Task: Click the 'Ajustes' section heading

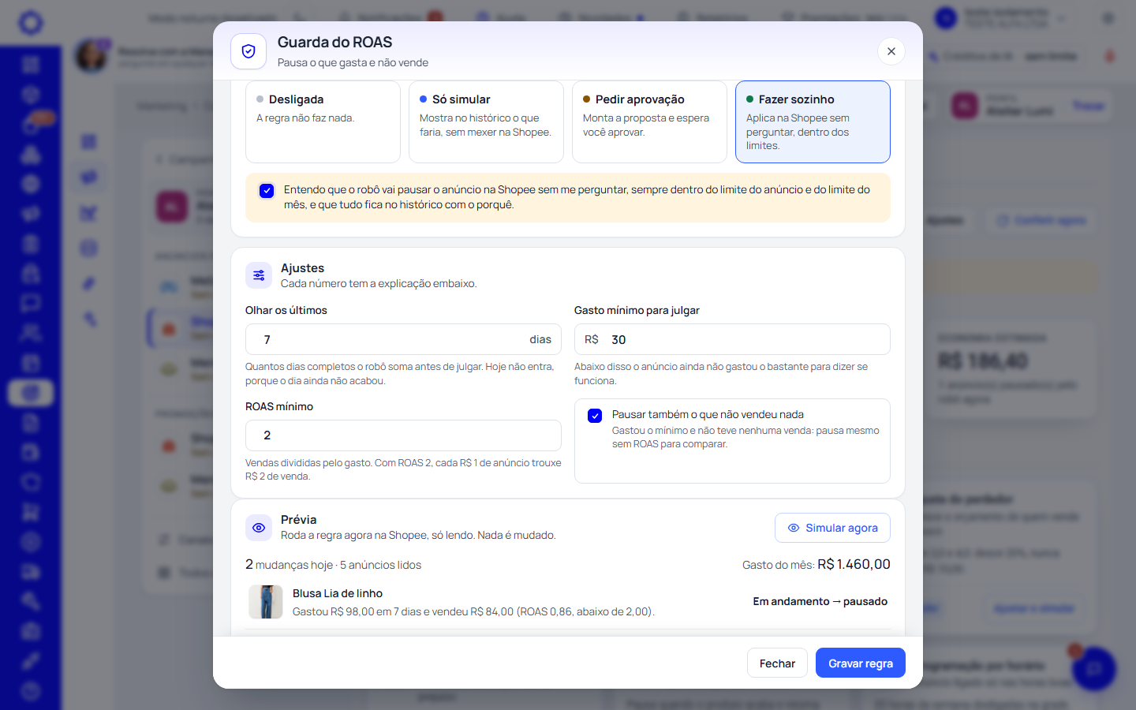Action: coord(302,268)
